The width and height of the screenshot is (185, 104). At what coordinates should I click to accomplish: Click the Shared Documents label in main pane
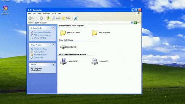74,33
